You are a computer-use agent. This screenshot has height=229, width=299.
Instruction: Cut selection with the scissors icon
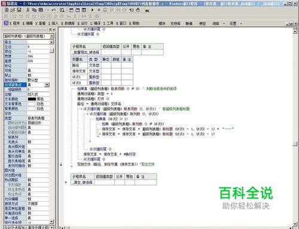28,10
